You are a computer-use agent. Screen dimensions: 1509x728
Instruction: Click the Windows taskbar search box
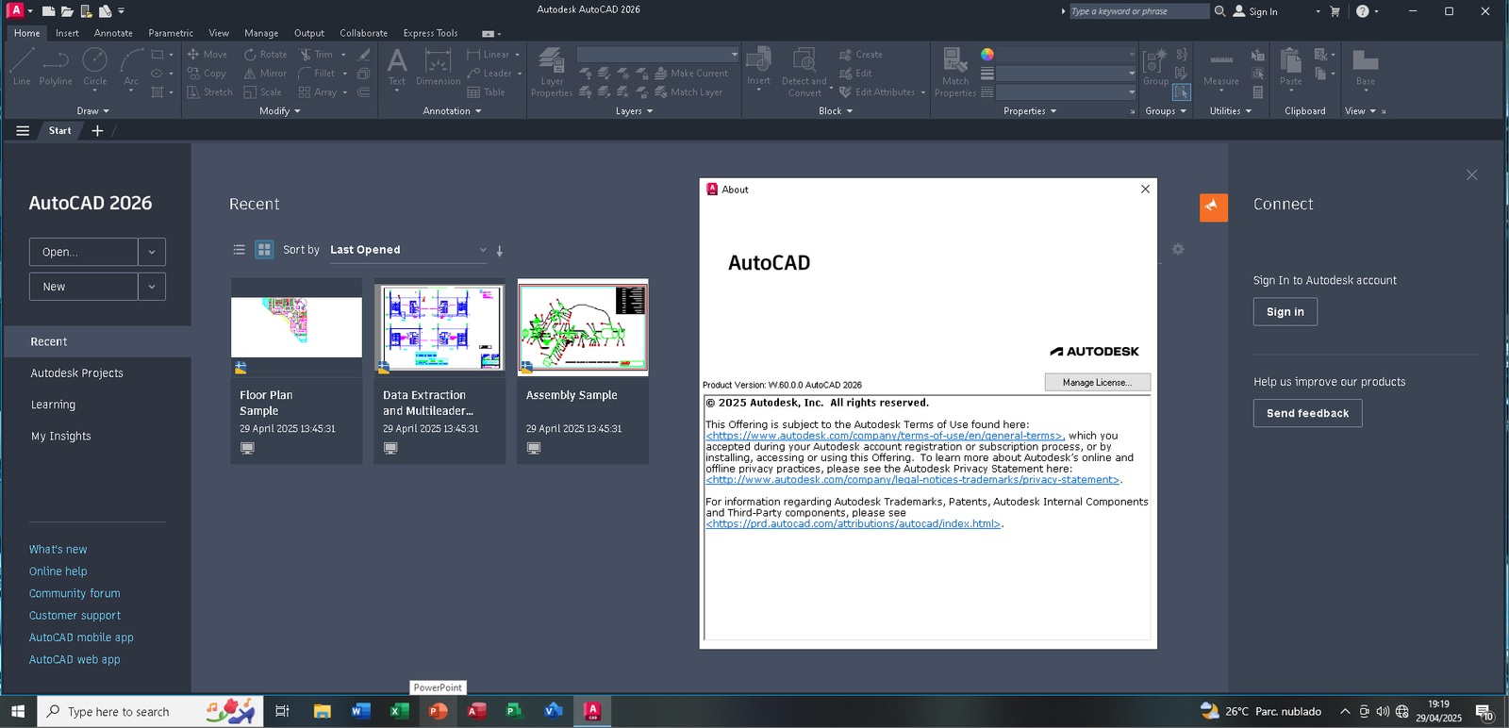point(150,711)
